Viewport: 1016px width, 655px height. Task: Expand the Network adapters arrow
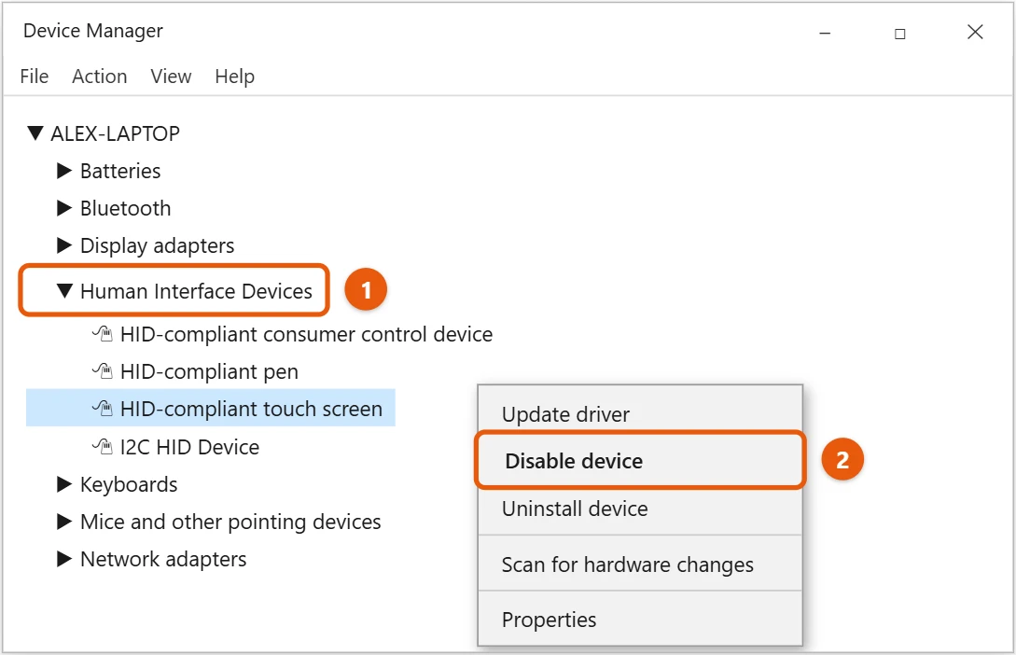[63, 559]
